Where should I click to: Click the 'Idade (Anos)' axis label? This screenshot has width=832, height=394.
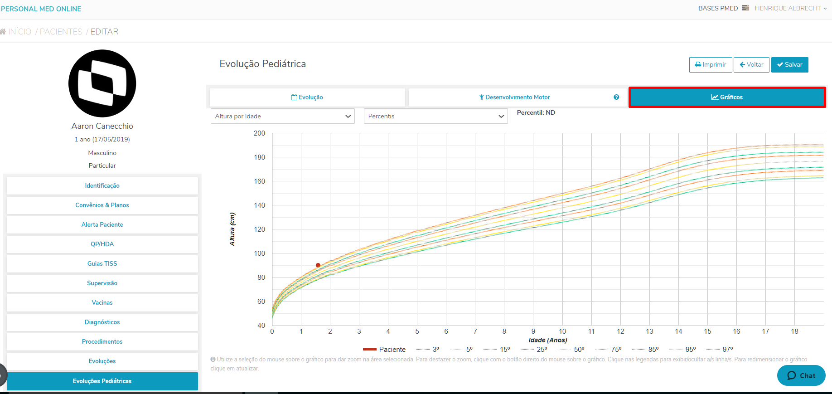coord(548,340)
